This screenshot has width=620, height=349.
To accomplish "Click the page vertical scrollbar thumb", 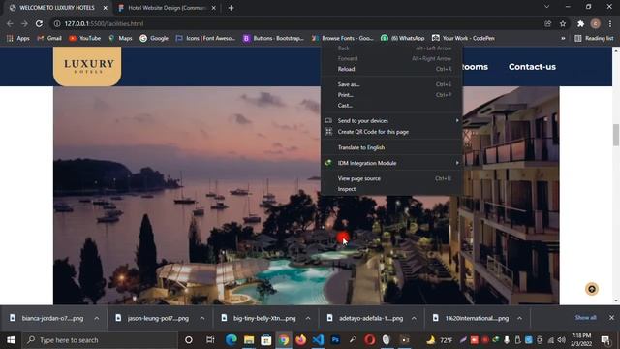I will [x=616, y=135].
